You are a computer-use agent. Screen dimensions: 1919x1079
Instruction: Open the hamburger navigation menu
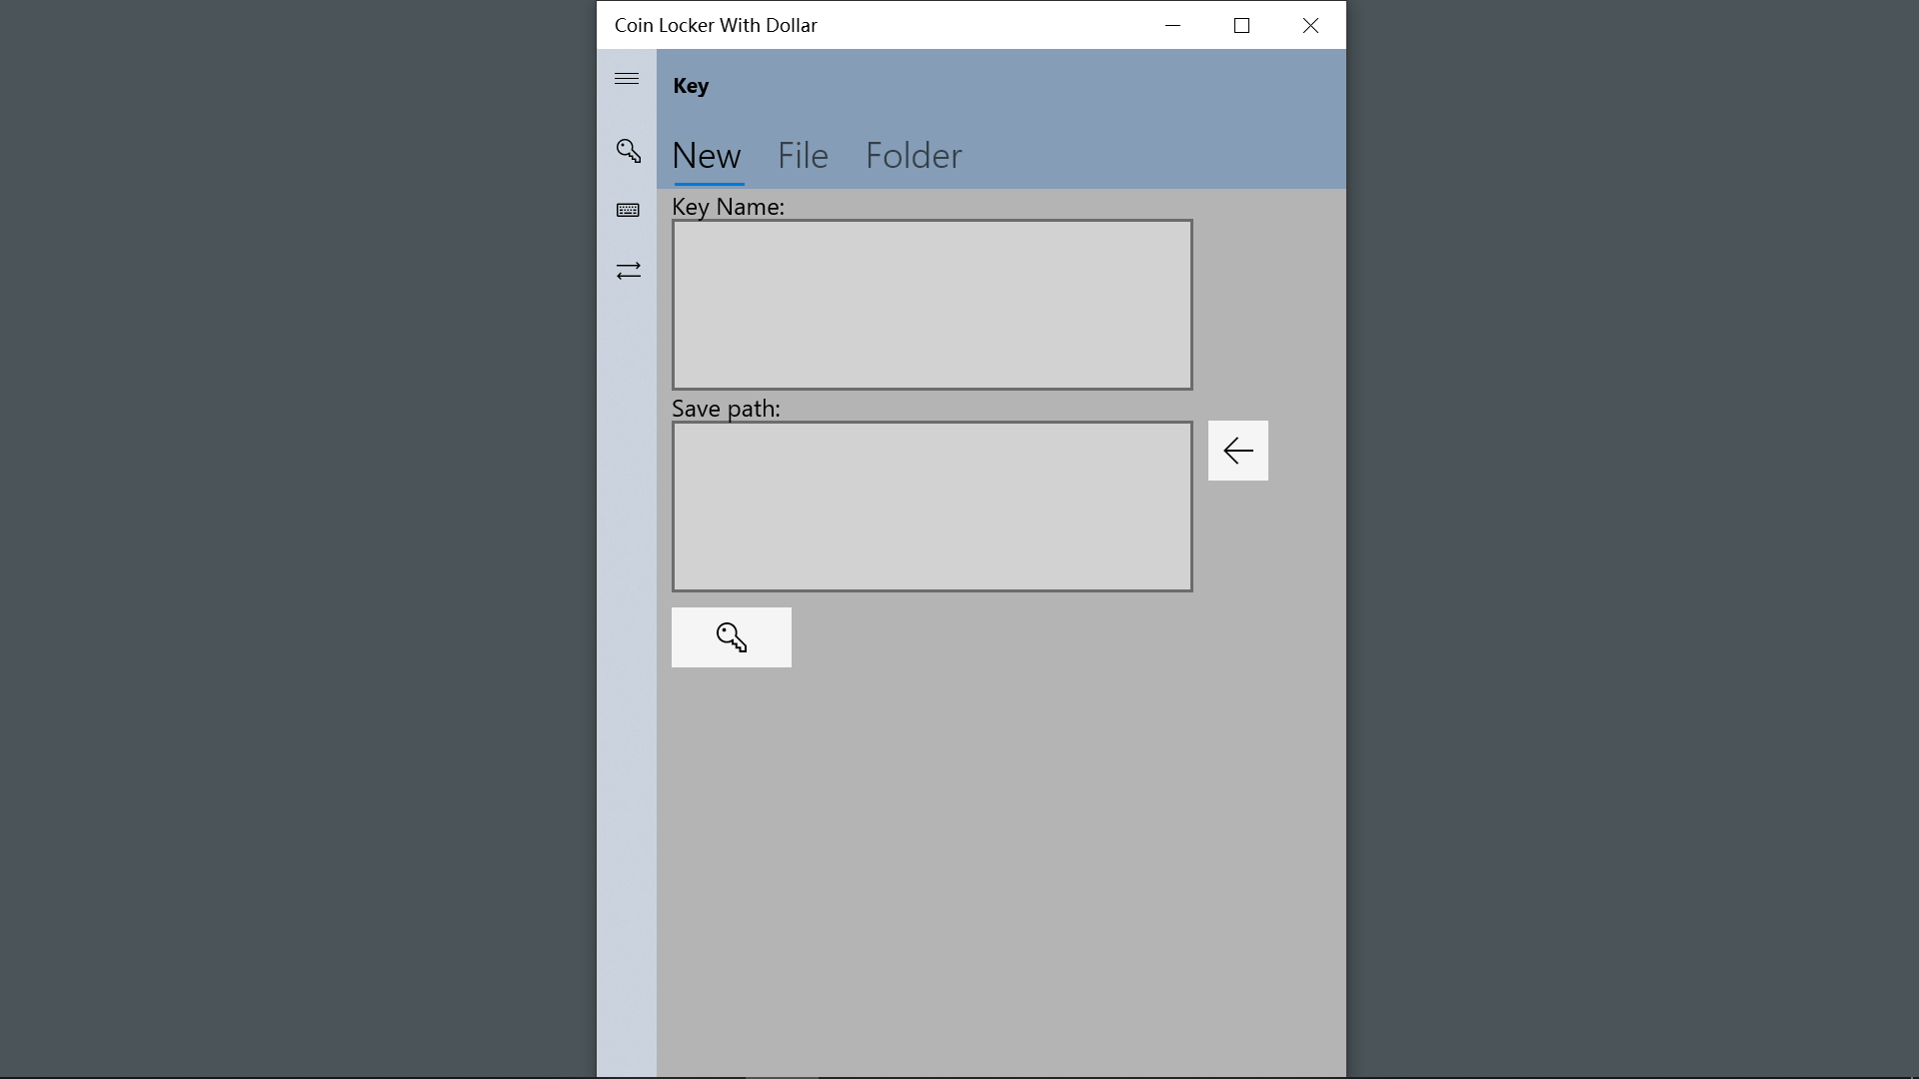(627, 79)
